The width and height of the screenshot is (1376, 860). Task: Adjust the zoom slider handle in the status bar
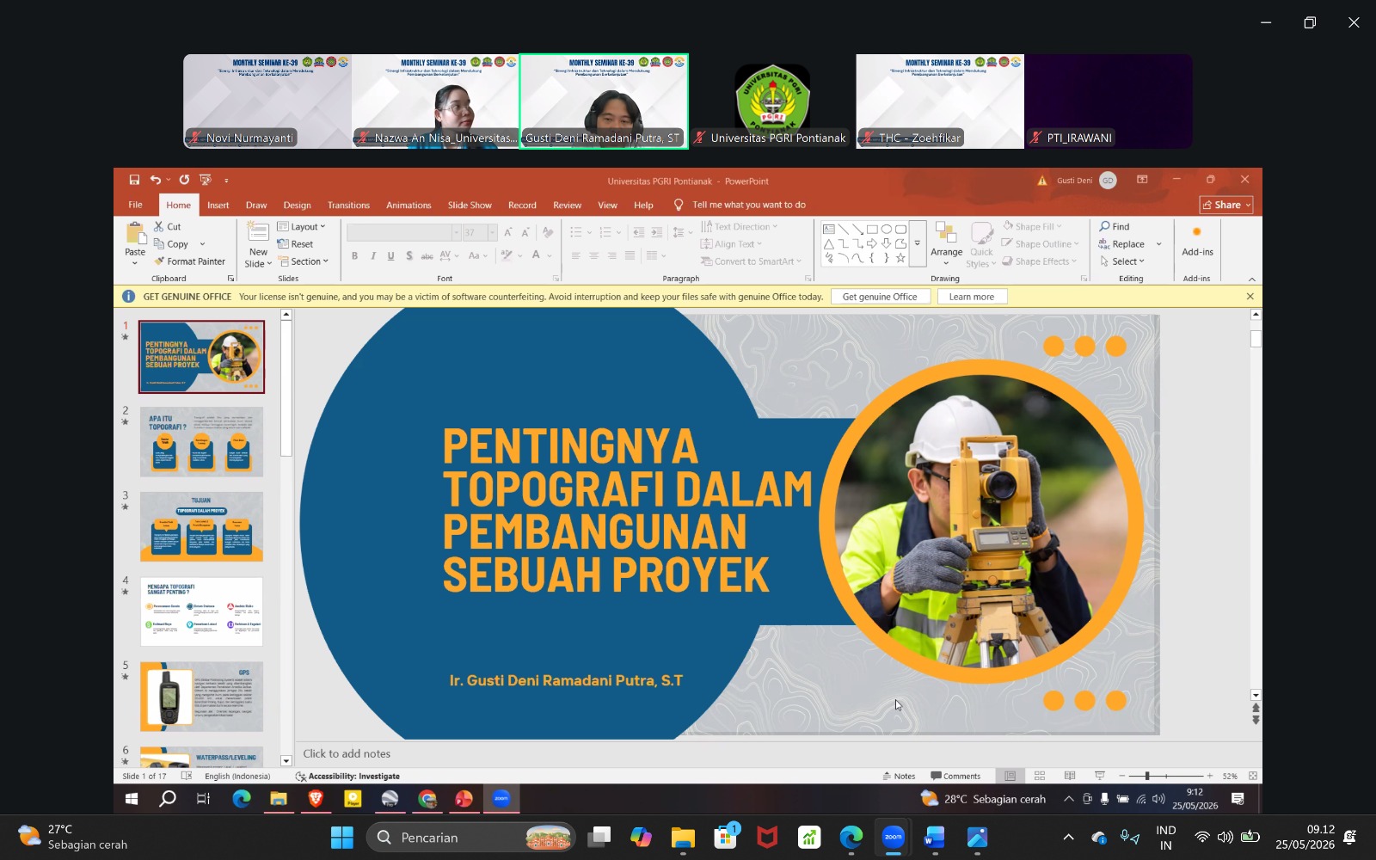coord(1147,776)
